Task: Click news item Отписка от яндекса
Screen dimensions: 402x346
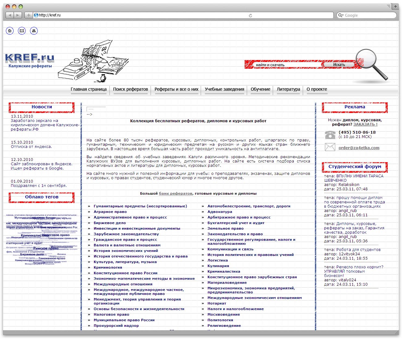Action: pyautogui.click(x=31, y=147)
